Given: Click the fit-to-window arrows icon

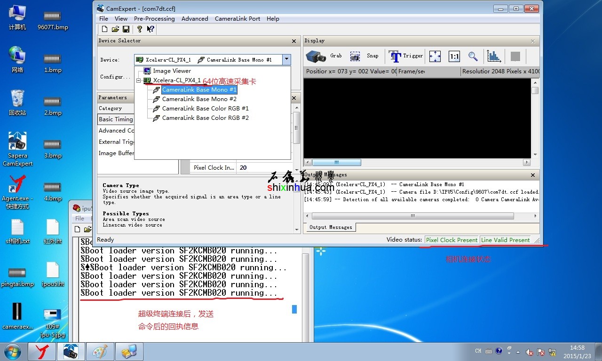Looking at the screenshot, I should [435, 56].
